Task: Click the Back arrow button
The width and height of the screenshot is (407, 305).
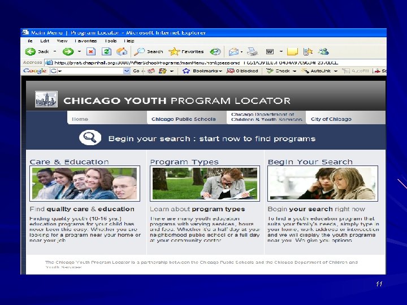Action: [31, 51]
